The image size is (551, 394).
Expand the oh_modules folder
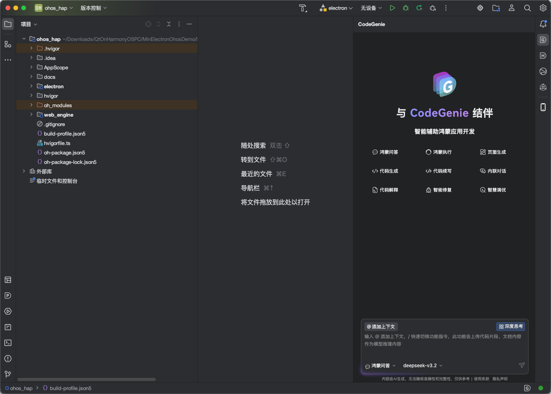(x=31, y=105)
